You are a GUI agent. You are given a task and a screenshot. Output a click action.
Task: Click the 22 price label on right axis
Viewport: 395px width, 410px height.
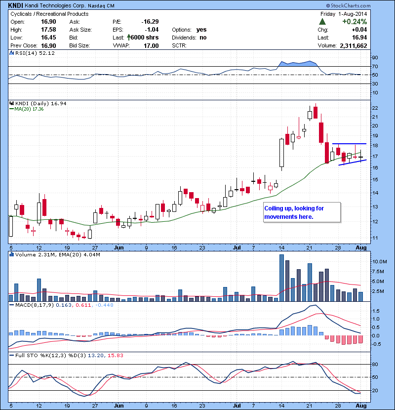[x=375, y=108]
